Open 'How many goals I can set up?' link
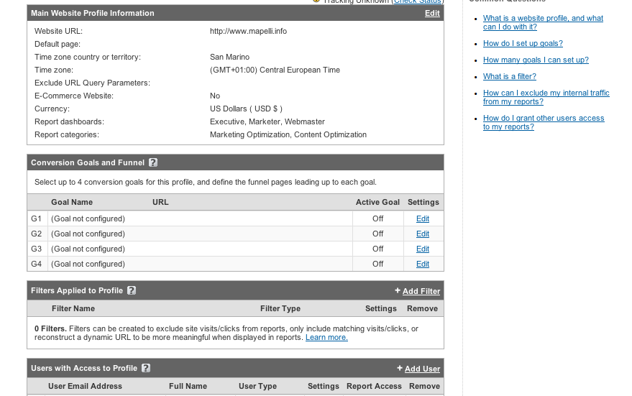This screenshot has height=396, width=632. pyautogui.click(x=536, y=60)
